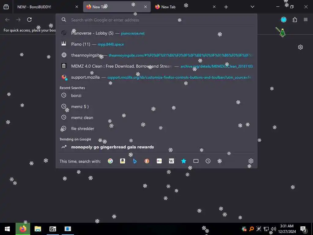Open network status in system tray
Screen dimensions: 313x235
point(266,229)
